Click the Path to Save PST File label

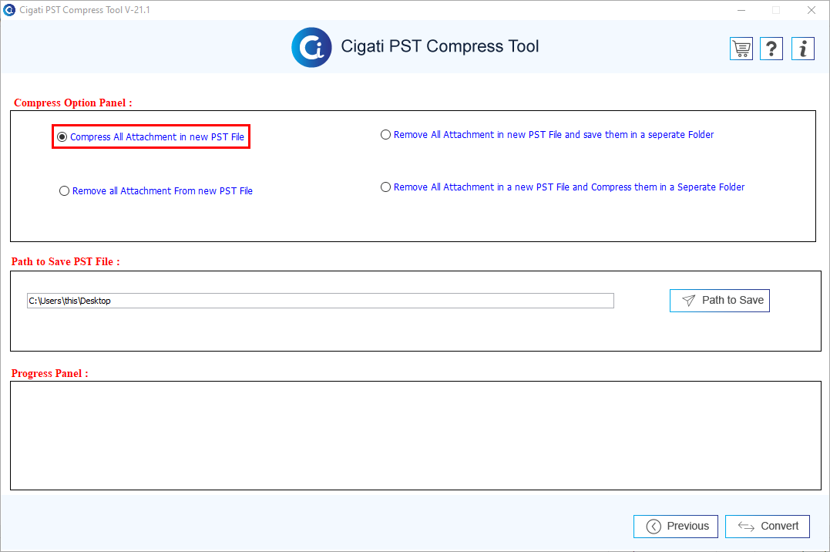(x=66, y=261)
